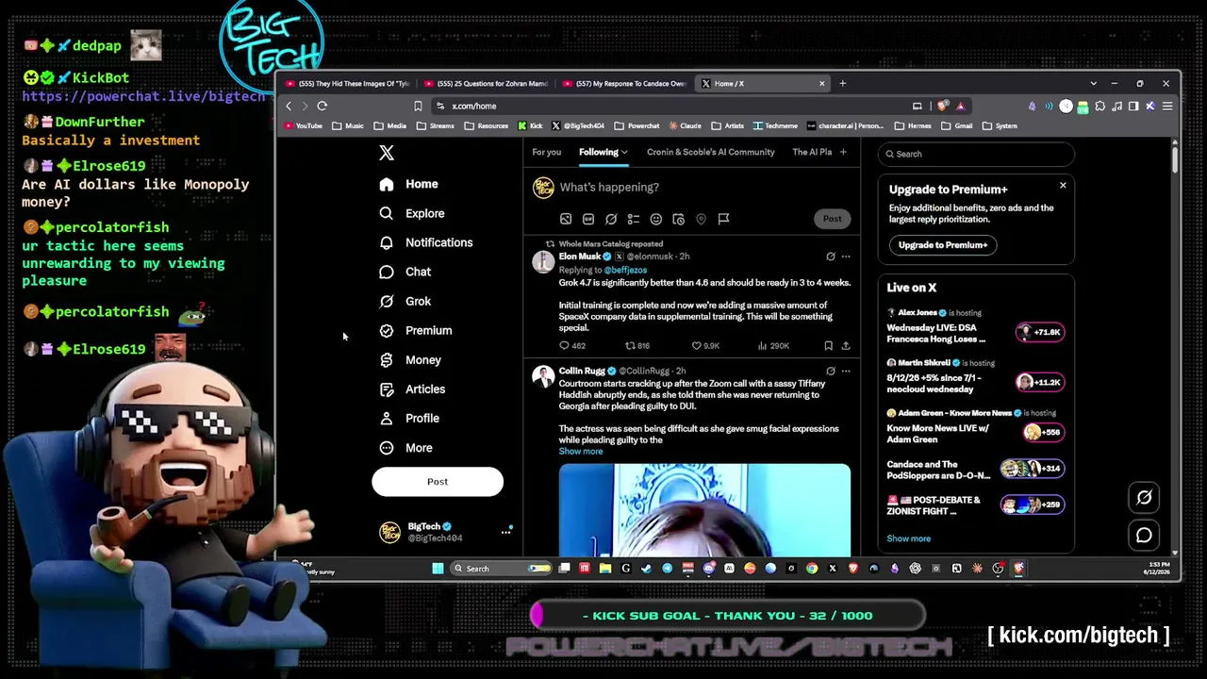1207x679 pixels.
Task: Open BigTech account switcher menu
Action: pos(444,532)
